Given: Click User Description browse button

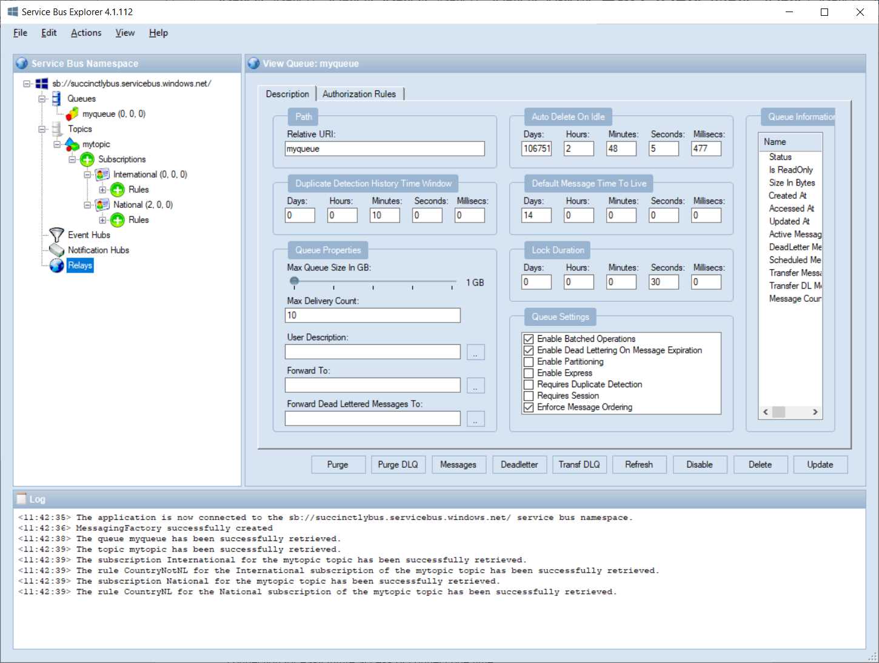Looking at the screenshot, I should 476,352.
